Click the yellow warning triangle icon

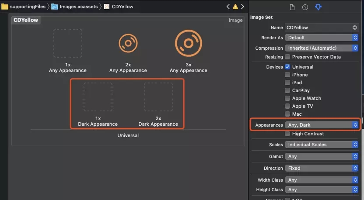[235, 7]
